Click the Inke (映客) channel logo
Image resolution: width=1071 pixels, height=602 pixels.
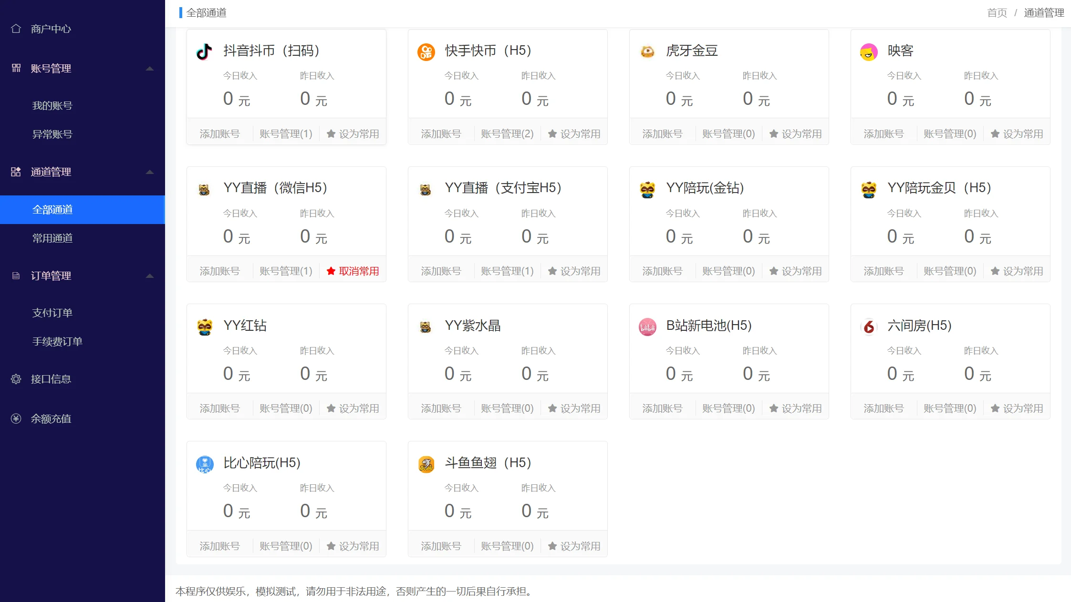pyautogui.click(x=869, y=51)
